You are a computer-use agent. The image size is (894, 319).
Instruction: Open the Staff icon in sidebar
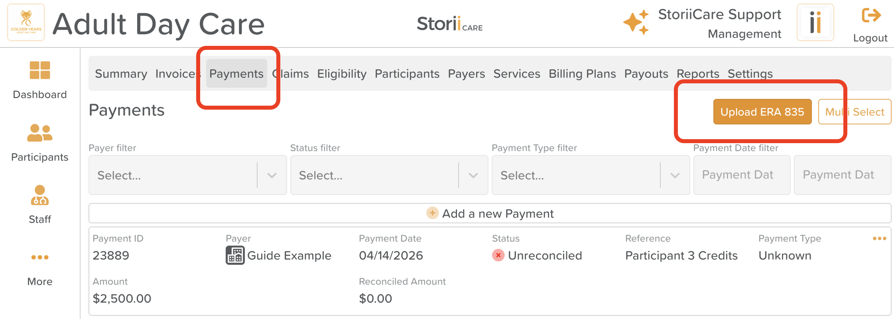40,195
